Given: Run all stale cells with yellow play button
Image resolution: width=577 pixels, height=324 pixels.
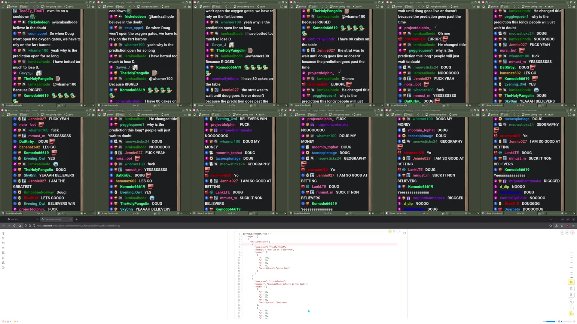Looking at the screenshot, I should tap(571, 313).
